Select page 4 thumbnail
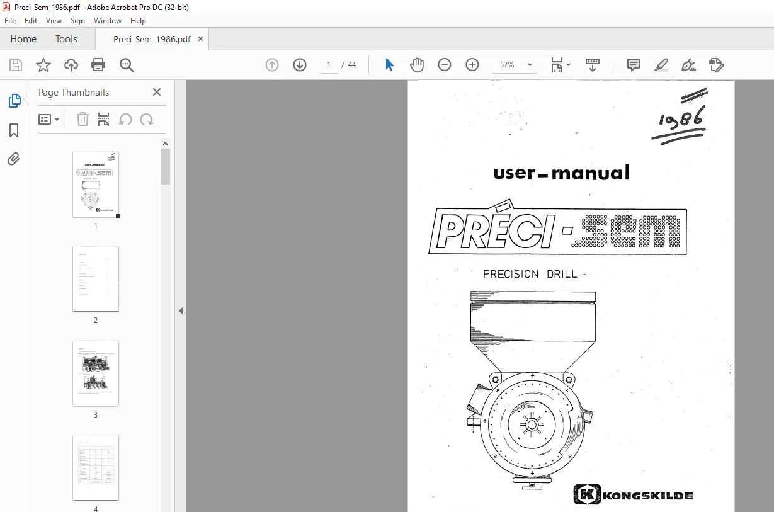The width and height of the screenshot is (774, 512). pyautogui.click(x=96, y=468)
